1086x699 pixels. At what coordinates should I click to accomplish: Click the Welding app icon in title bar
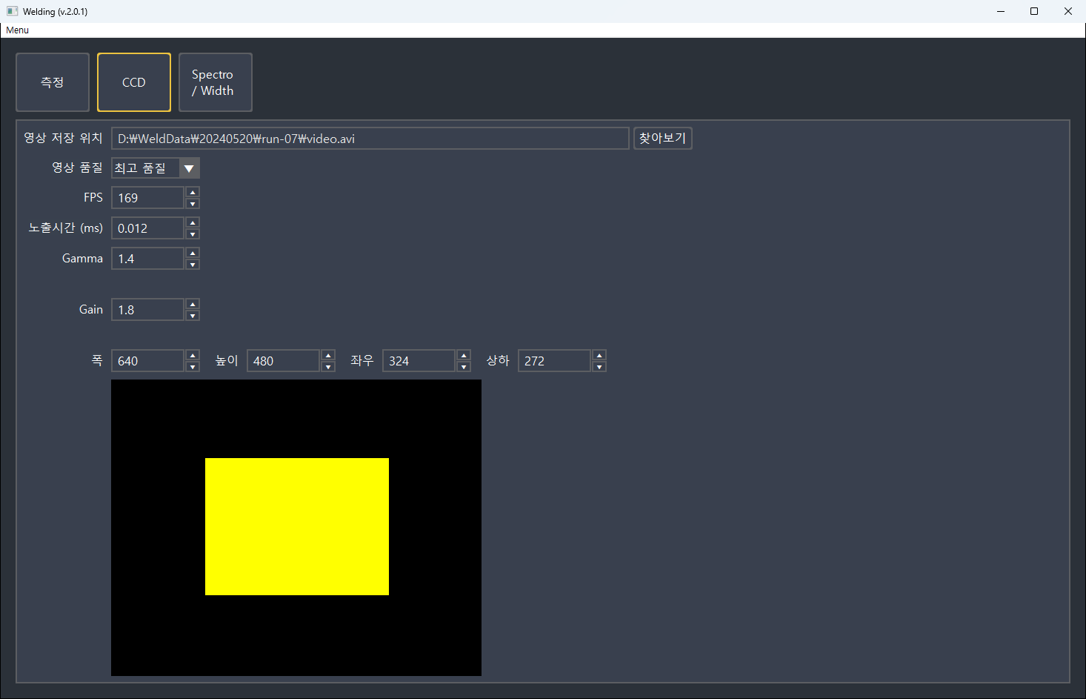click(x=13, y=11)
